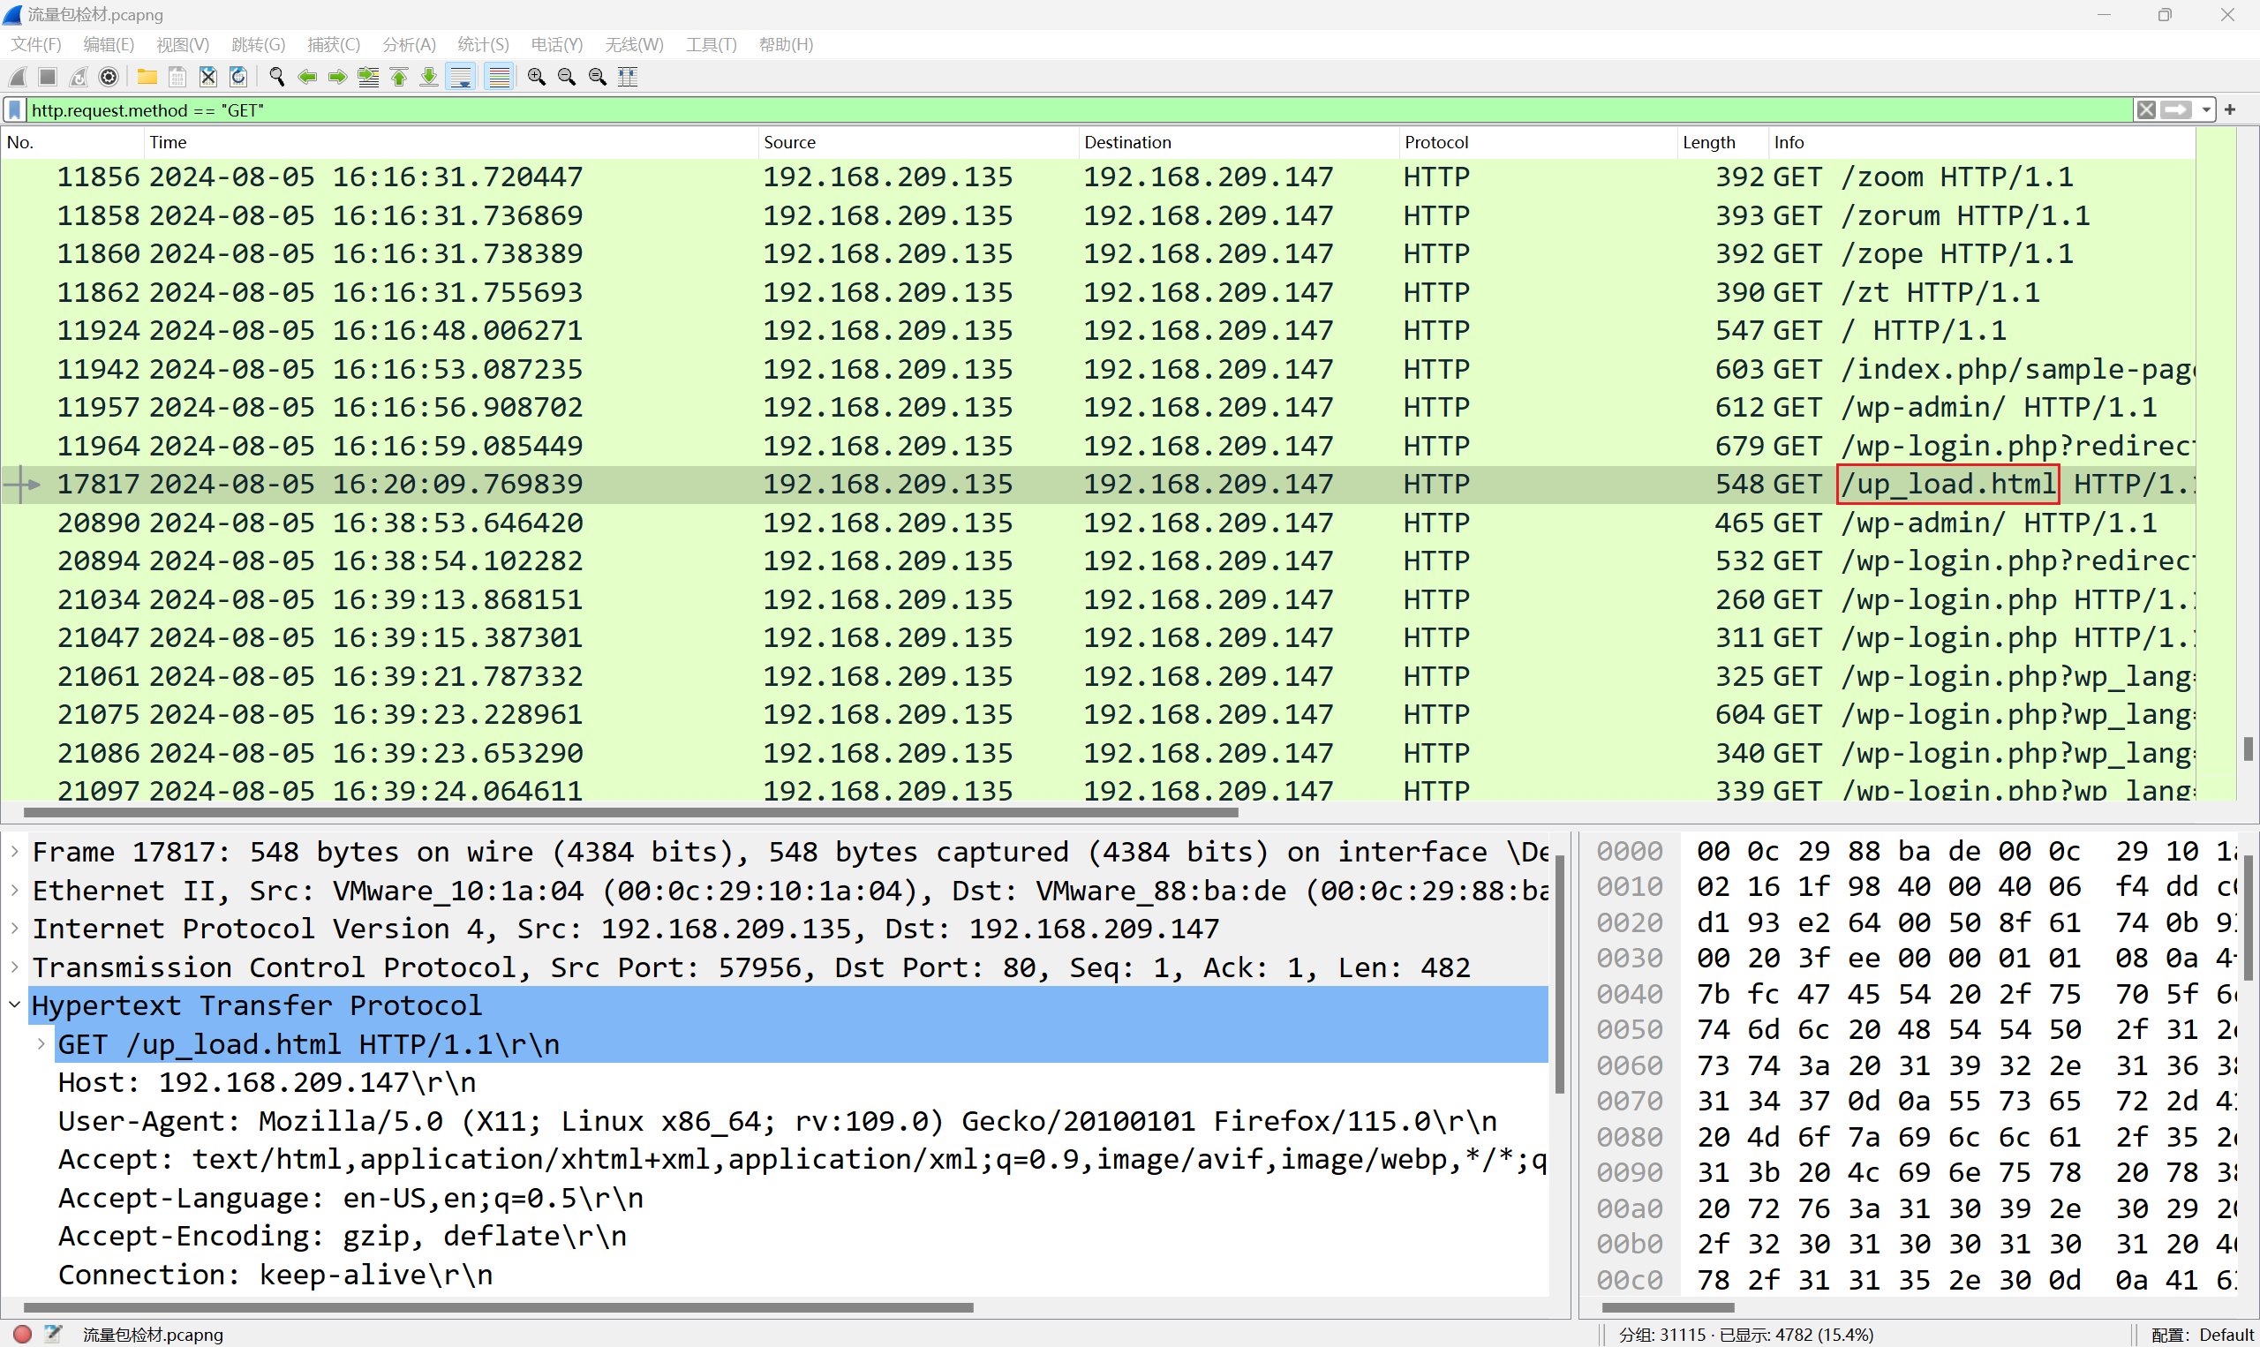Go back to previous packet arrow
The height and width of the screenshot is (1347, 2260).
(x=308, y=77)
